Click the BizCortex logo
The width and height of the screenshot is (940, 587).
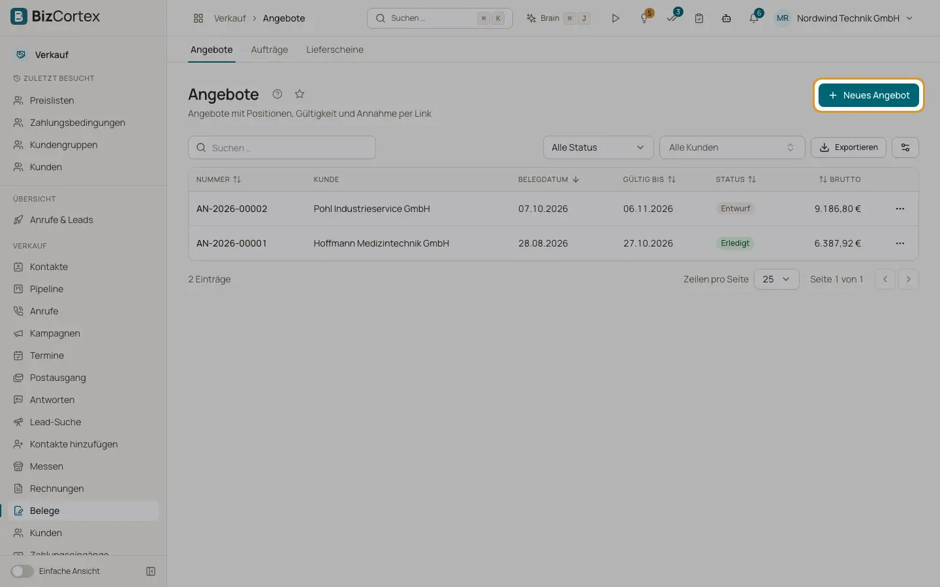[x=55, y=16]
